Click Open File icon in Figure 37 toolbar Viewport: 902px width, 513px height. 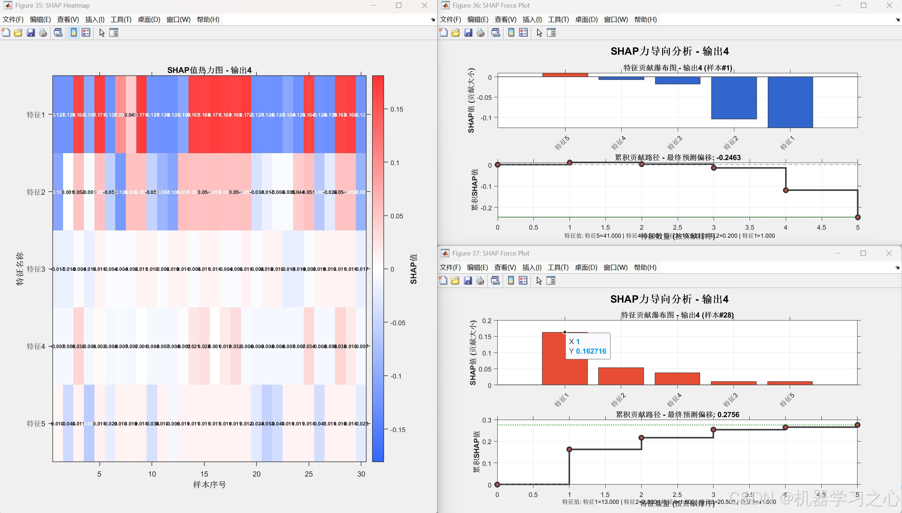(455, 281)
